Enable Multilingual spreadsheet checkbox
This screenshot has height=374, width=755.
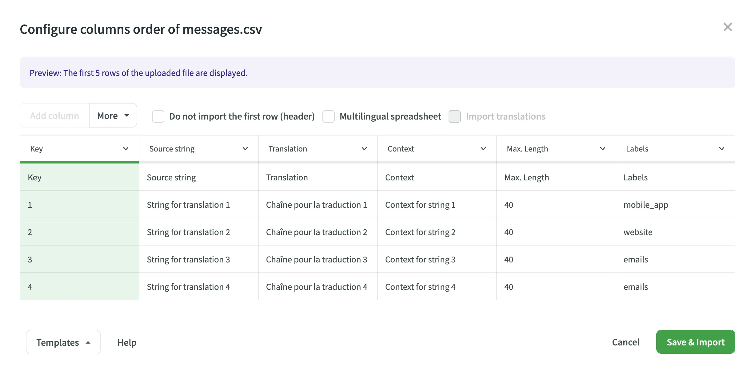click(x=329, y=116)
